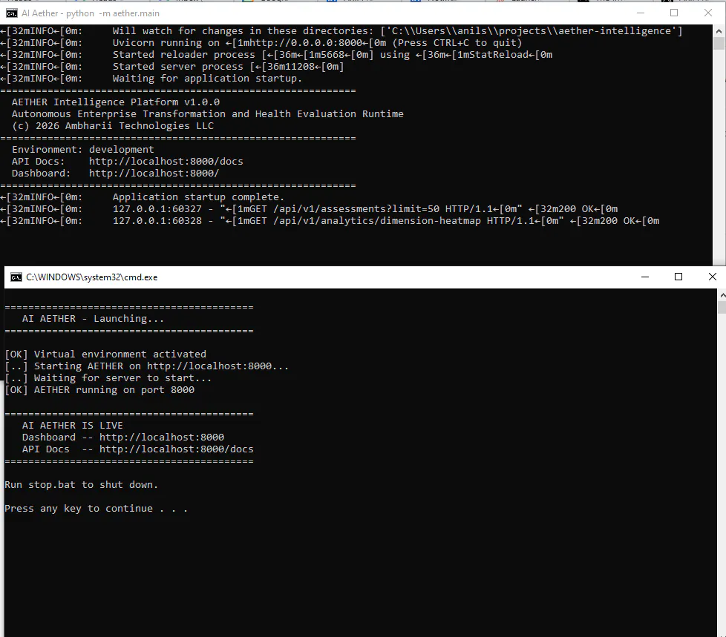This screenshot has width=726, height=637.
Task: Click '[OK] Virtual environment activated' line
Action: [x=105, y=354]
